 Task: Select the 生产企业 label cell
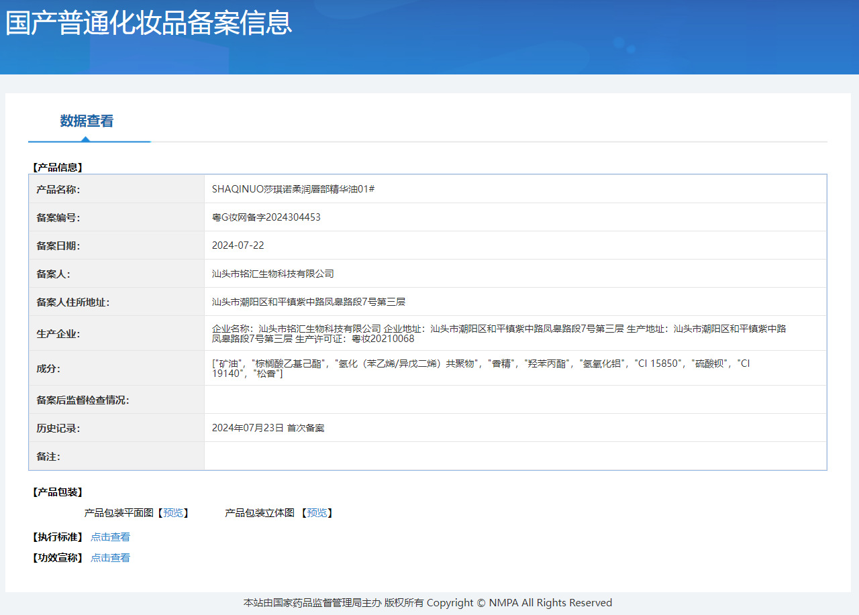(117, 333)
